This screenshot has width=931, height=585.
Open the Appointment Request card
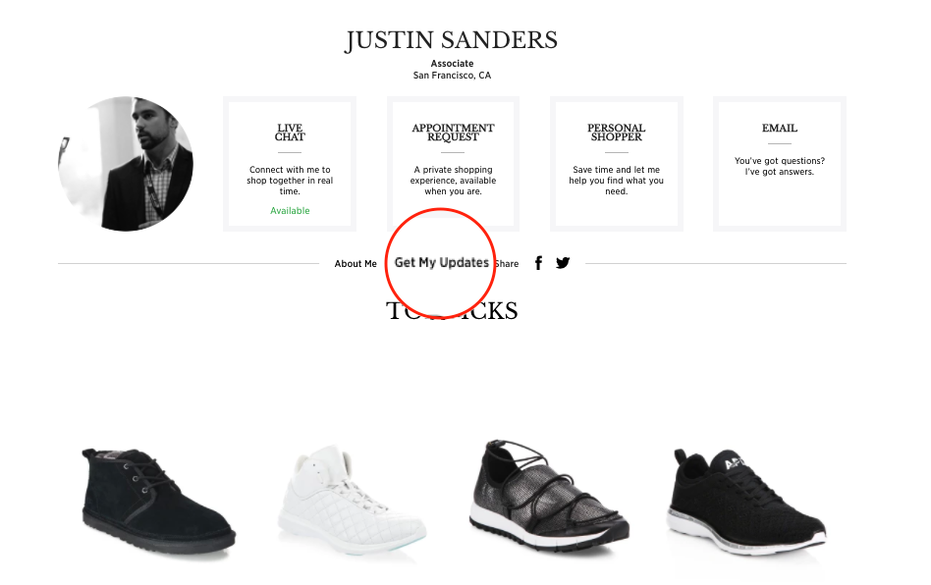point(453,164)
